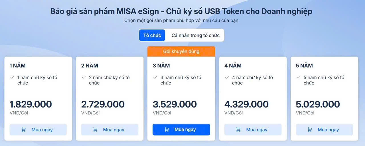Click the cart icon in the 4 NĂM plan
Viewport: 365px width, 146px height.
click(238, 130)
